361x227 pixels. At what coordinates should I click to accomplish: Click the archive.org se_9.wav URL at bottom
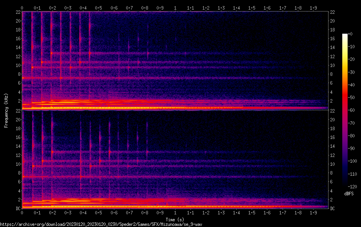coord(101,224)
